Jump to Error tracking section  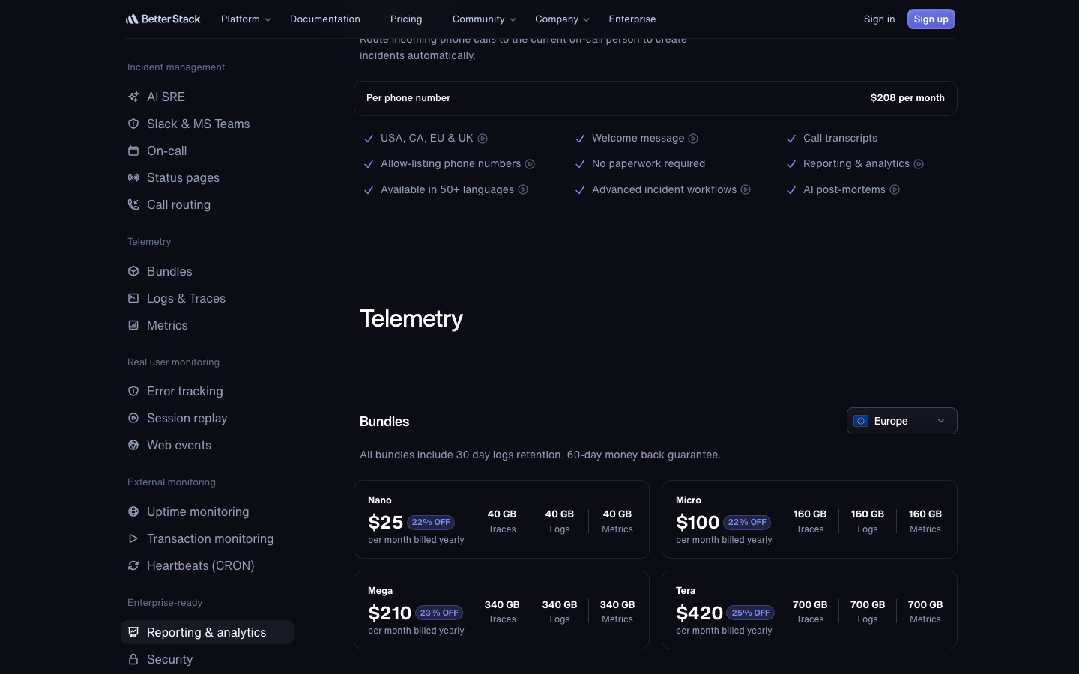(184, 391)
